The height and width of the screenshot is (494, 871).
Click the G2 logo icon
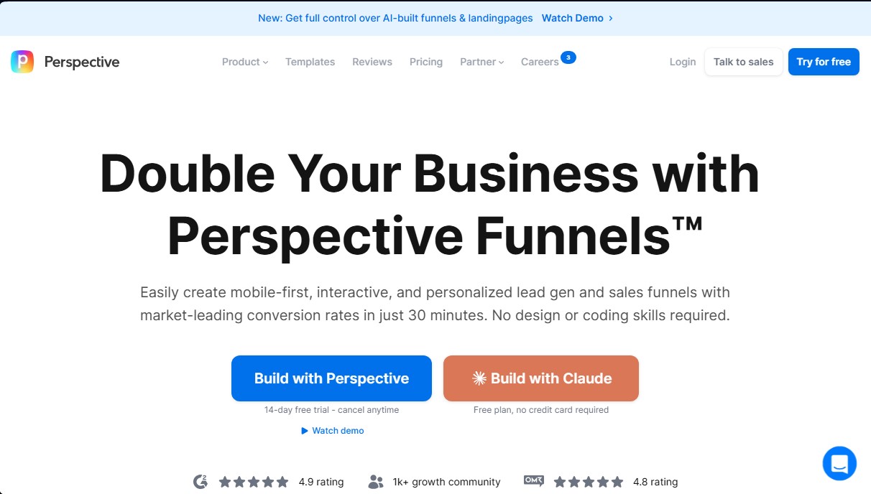click(201, 482)
